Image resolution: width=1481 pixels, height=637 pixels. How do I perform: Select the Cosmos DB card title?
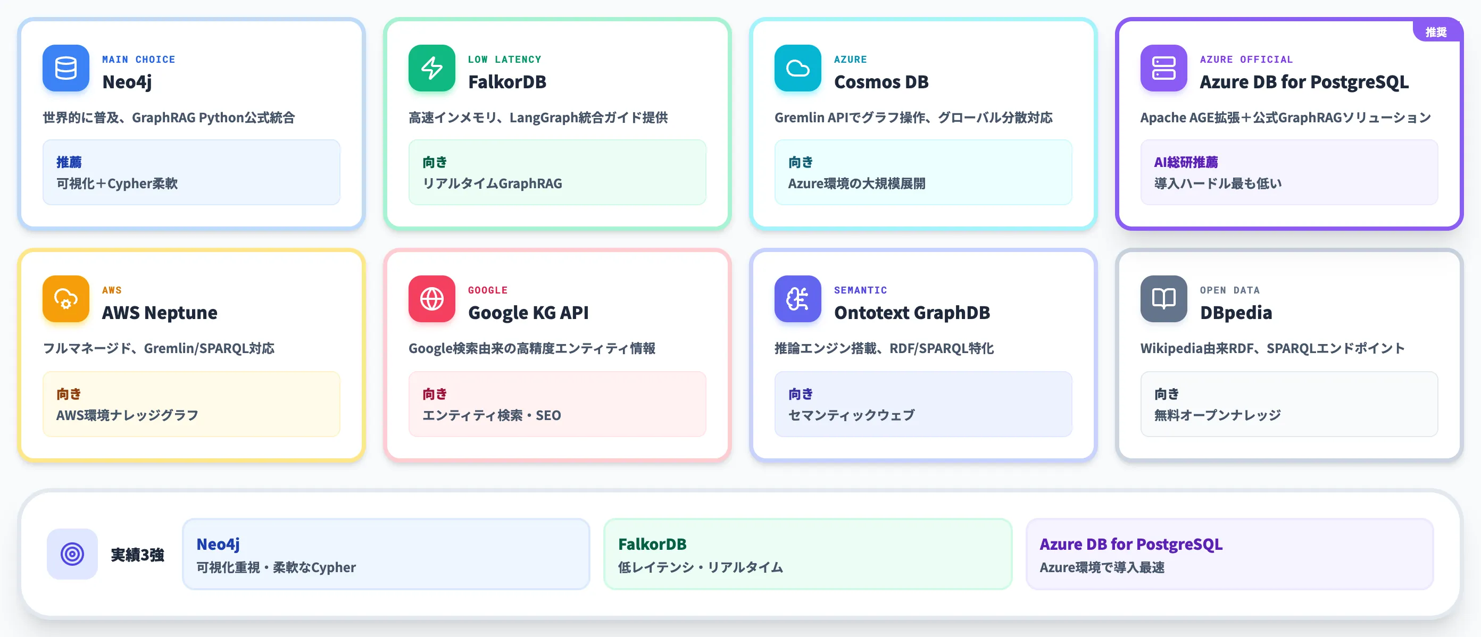[x=881, y=82]
